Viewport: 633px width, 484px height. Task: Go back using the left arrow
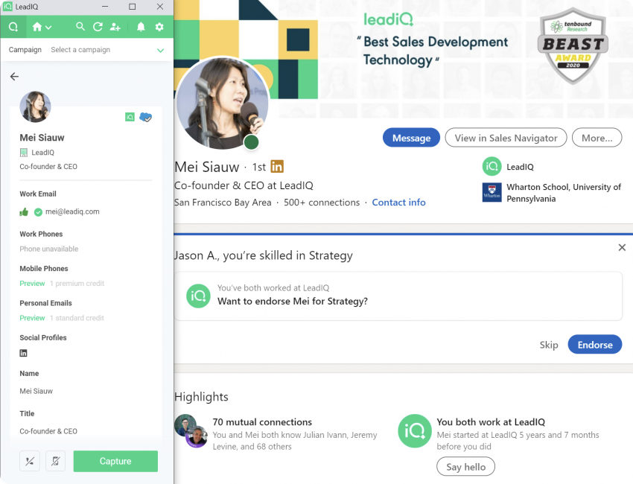15,76
